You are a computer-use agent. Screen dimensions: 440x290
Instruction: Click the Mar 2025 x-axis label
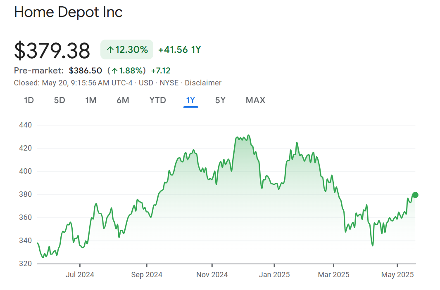click(x=334, y=274)
